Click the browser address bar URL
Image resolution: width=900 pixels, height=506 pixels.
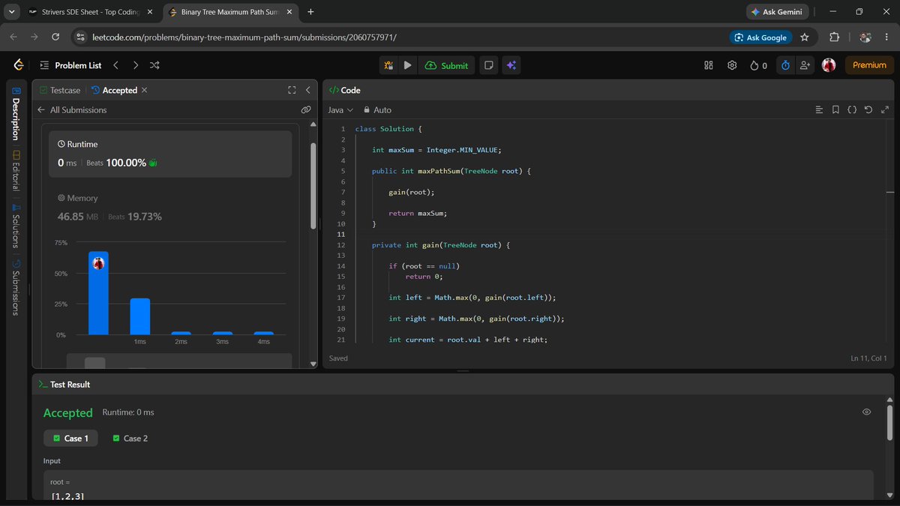coord(243,37)
